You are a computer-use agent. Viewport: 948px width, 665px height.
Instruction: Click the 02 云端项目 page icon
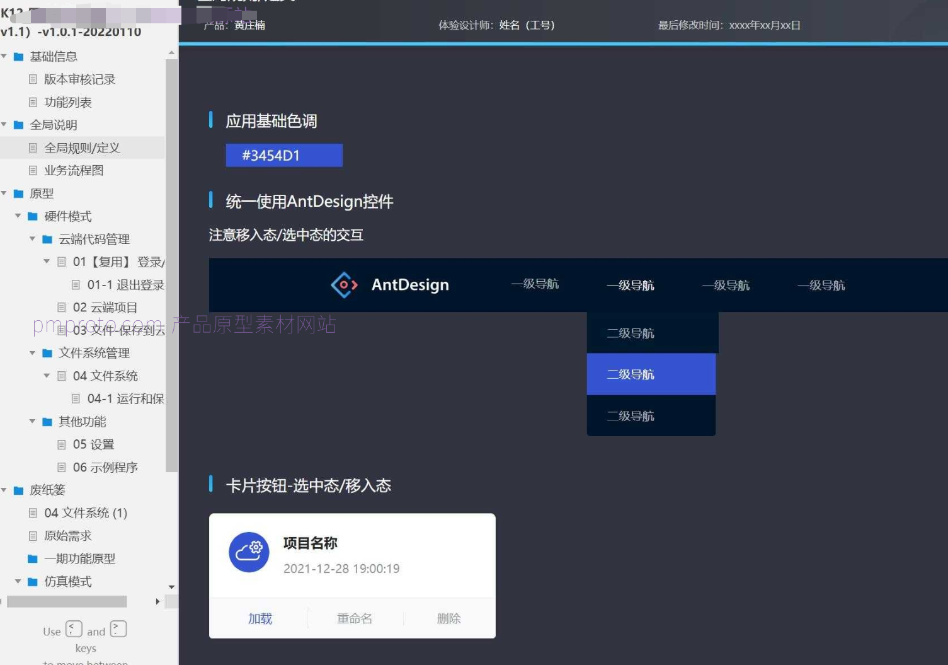[x=62, y=308]
